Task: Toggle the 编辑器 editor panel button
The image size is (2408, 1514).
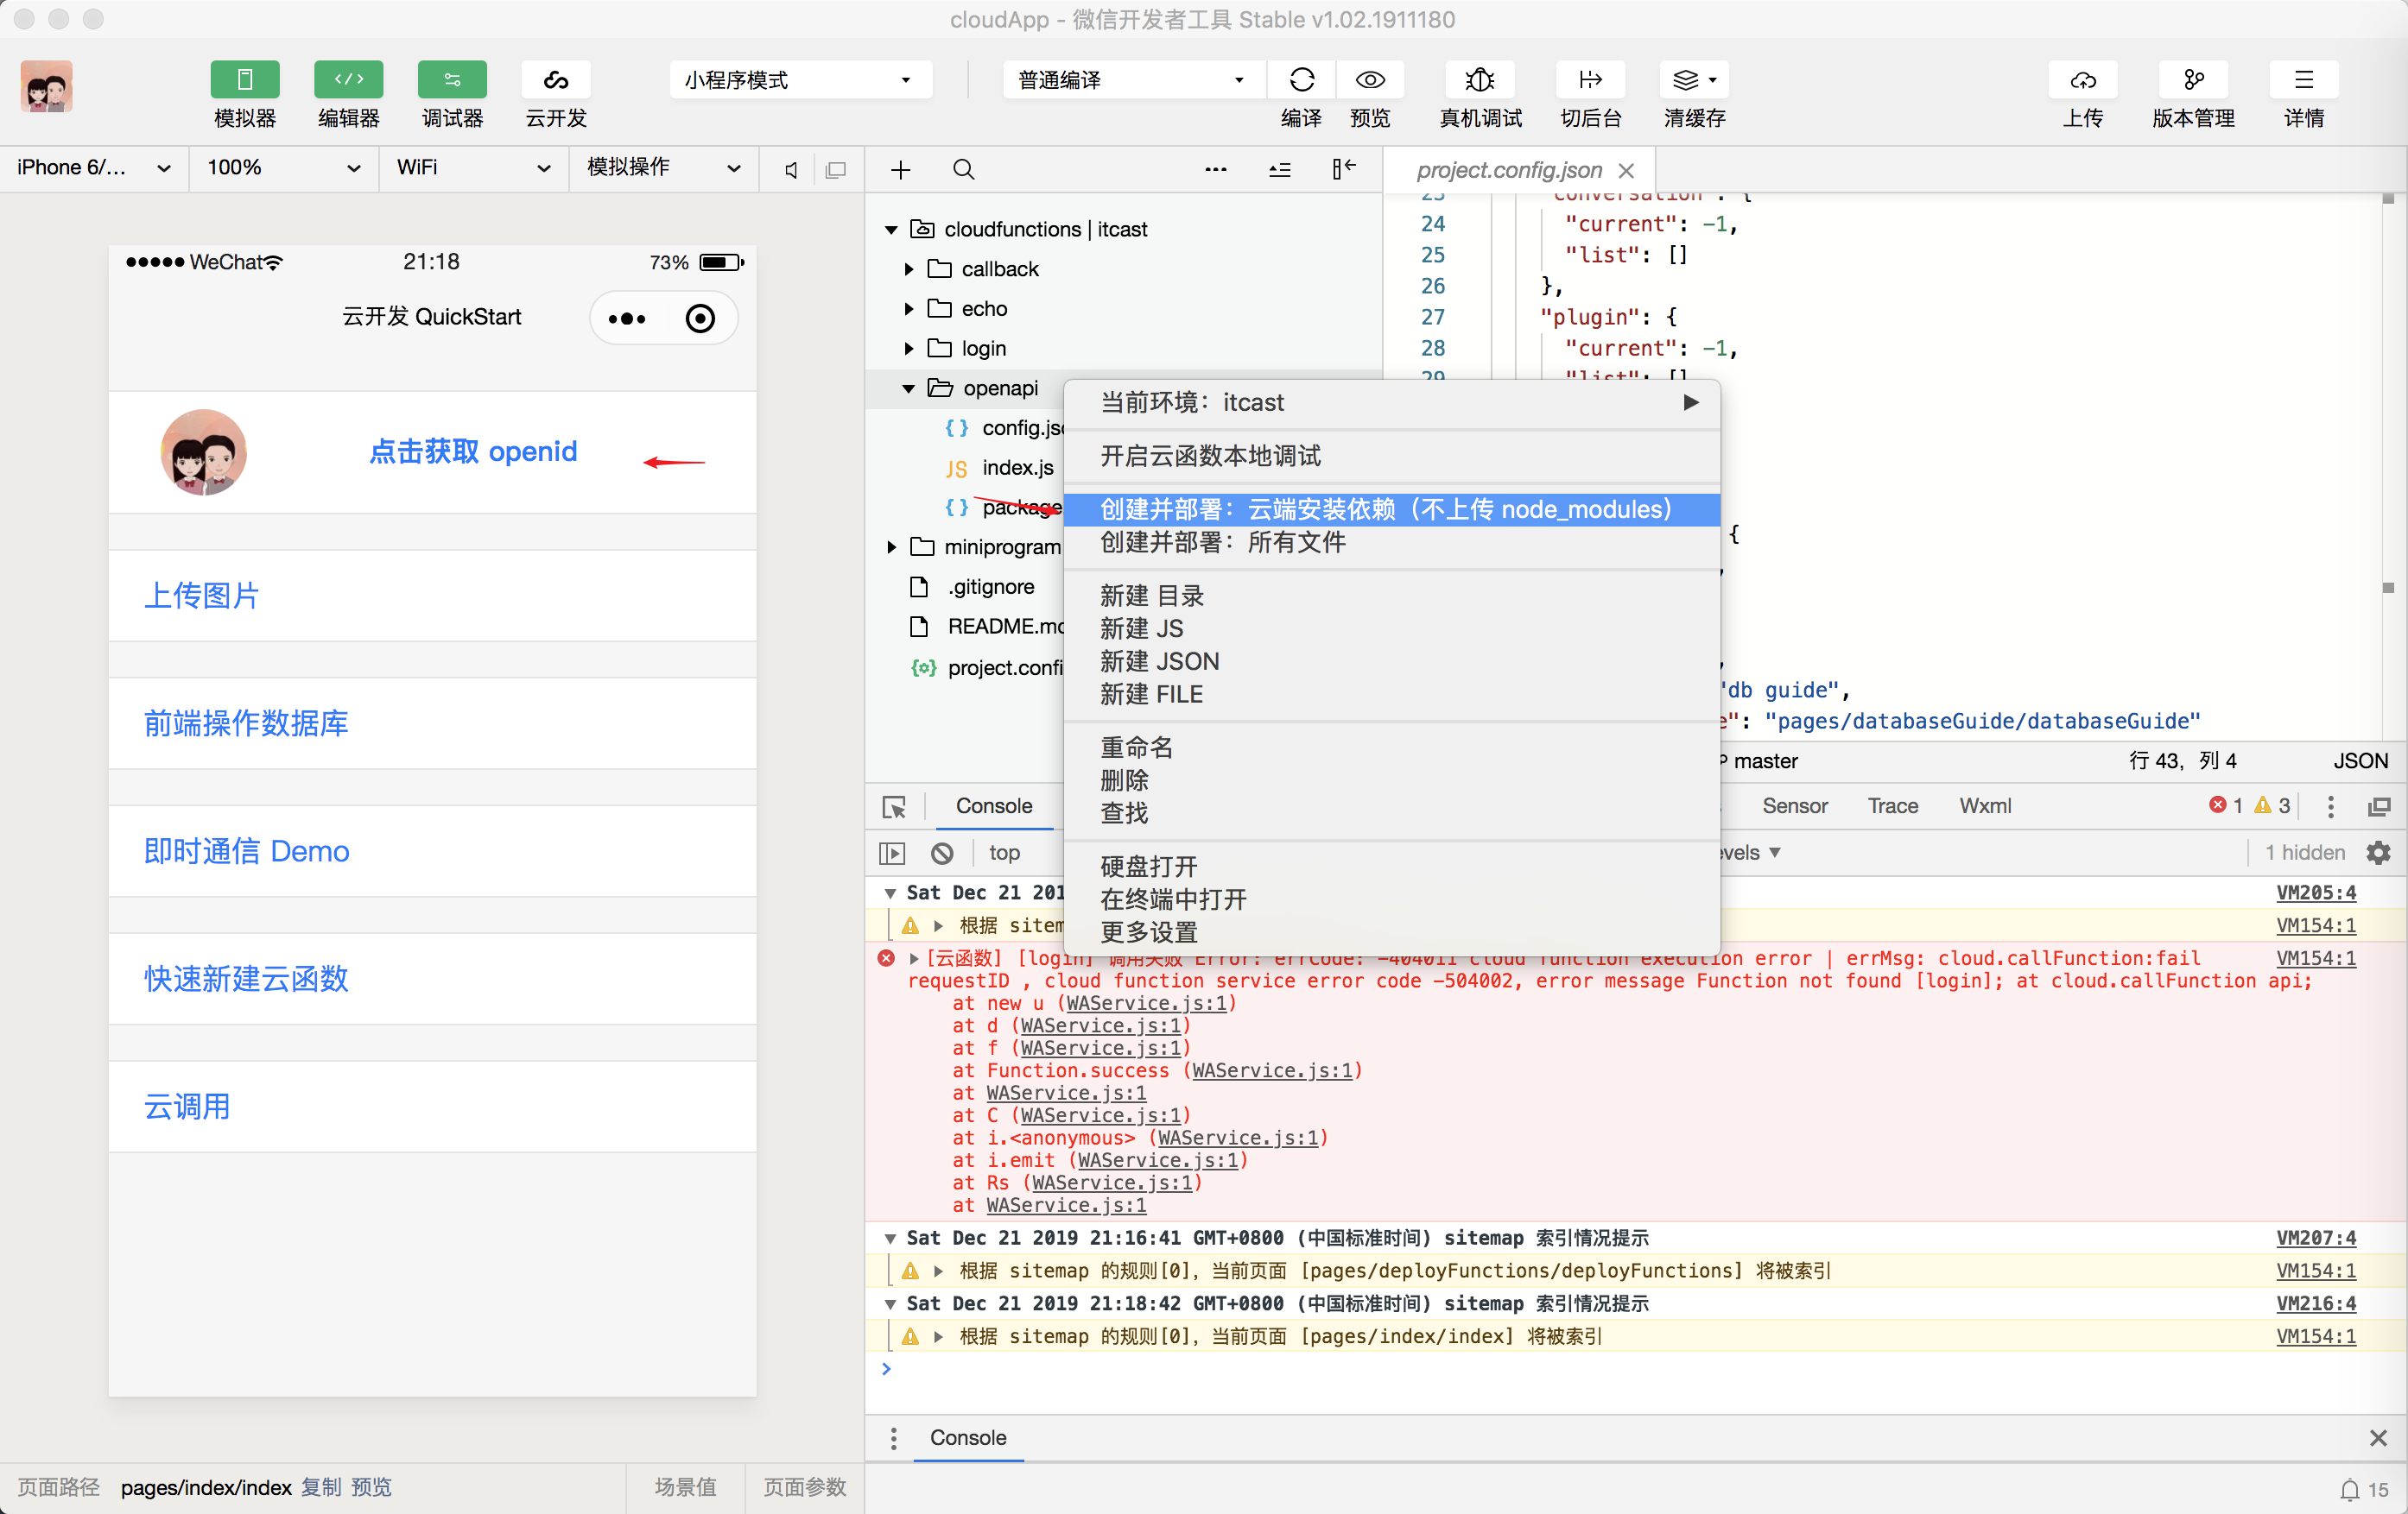Action: pyautogui.click(x=348, y=80)
